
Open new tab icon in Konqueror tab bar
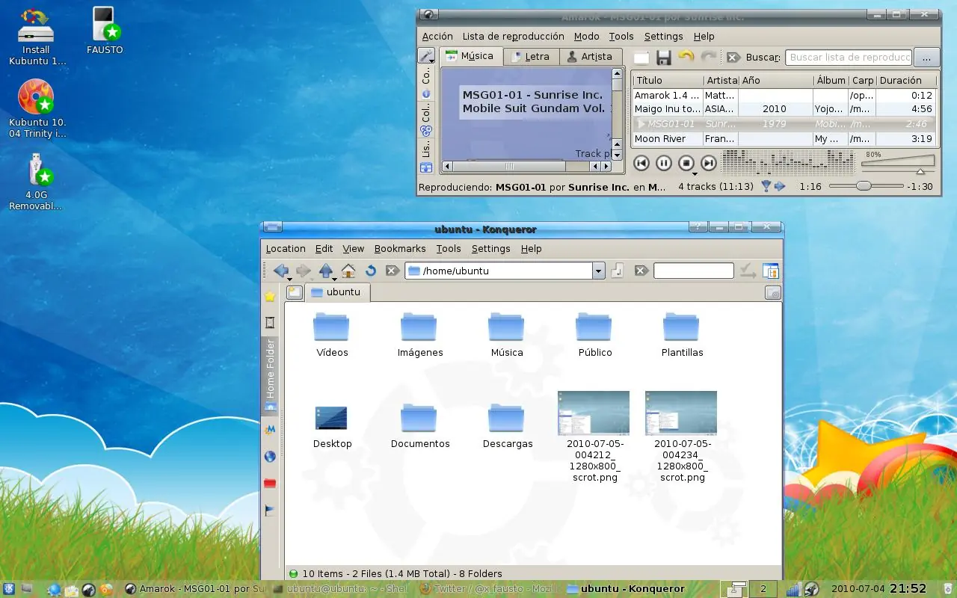tap(295, 292)
